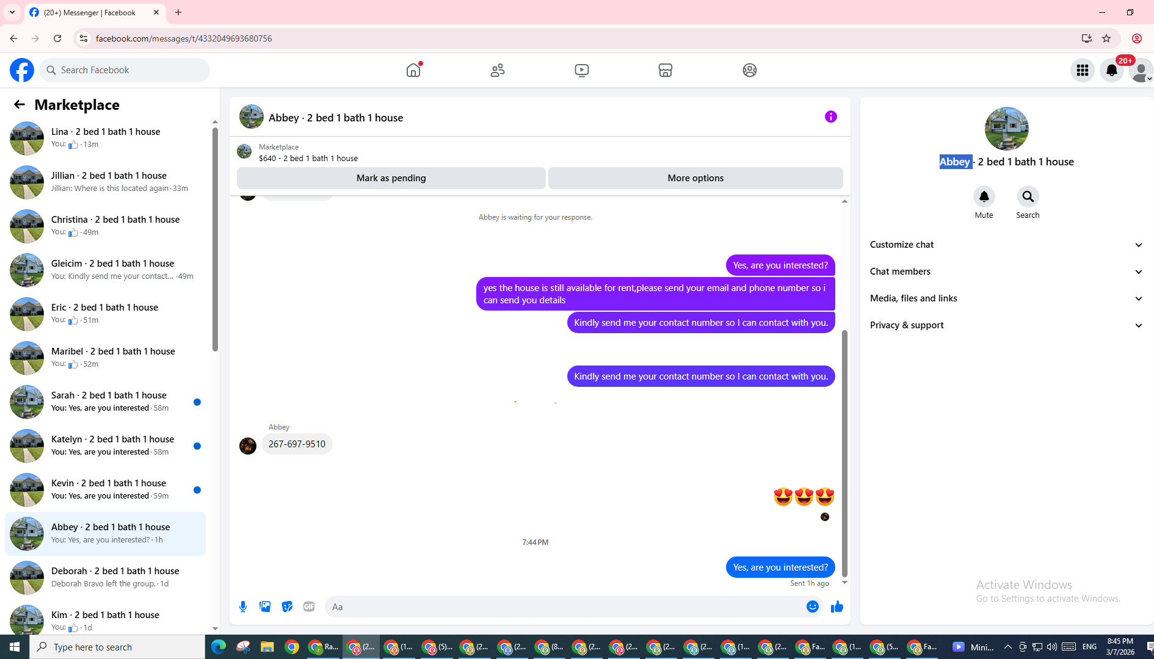Image resolution: width=1154 pixels, height=659 pixels.
Task: Open Jillian's conversation
Action: click(106, 182)
